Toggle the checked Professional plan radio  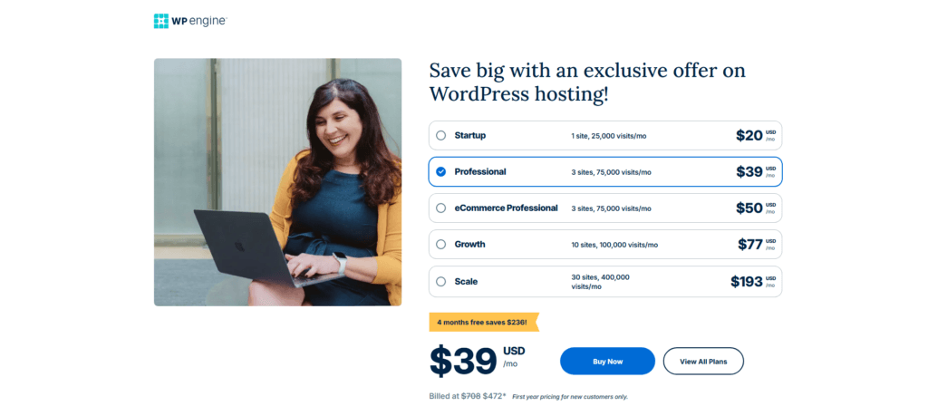pyautogui.click(x=441, y=171)
